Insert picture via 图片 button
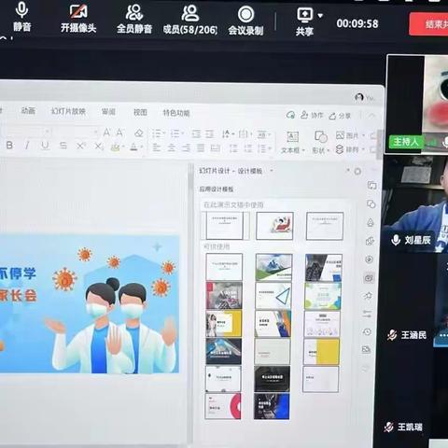 click(x=350, y=135)
